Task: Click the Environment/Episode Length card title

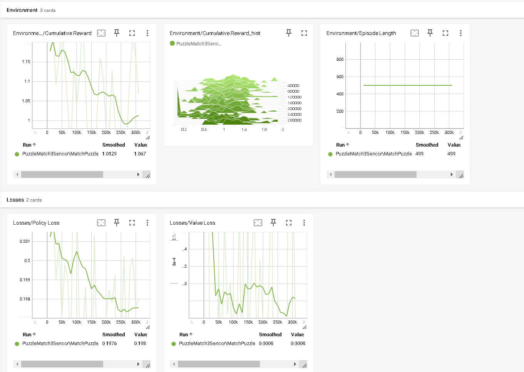Action: pos(361,33)
